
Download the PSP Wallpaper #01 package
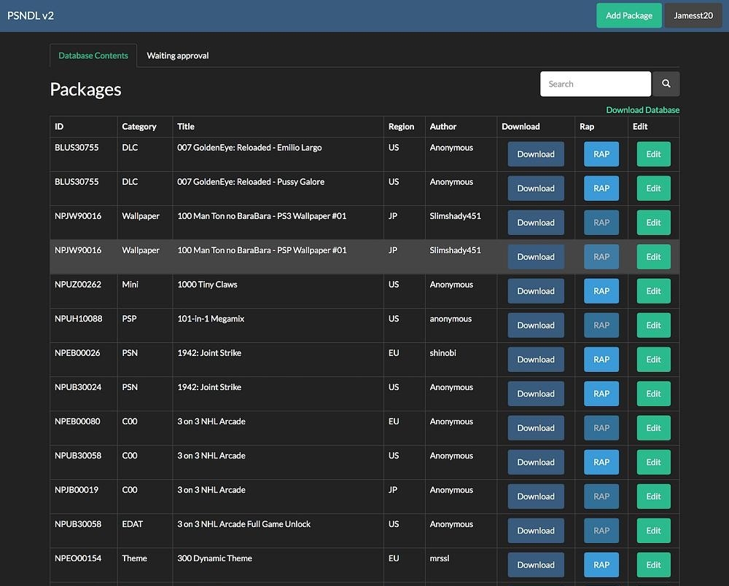[x=536, y=257]
